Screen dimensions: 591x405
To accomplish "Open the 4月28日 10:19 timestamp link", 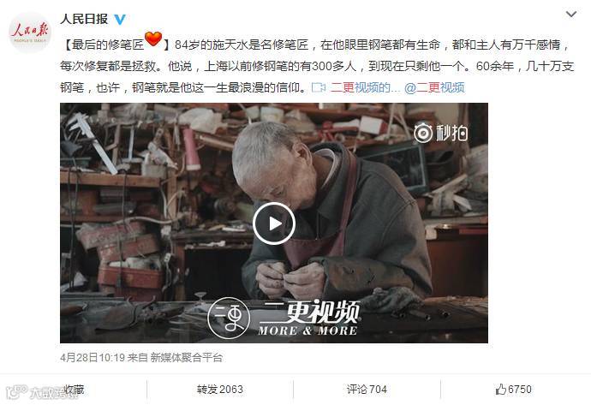I will pos(93,357).
